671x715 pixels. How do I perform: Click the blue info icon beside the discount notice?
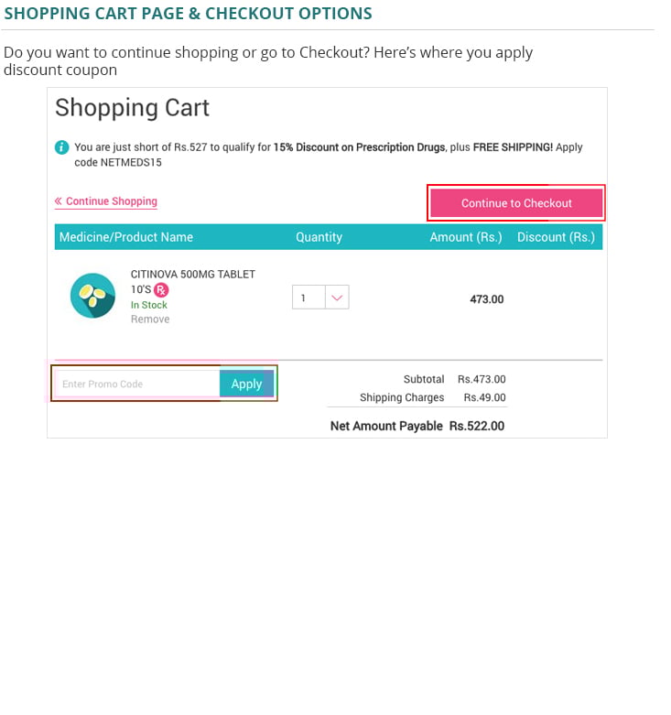coord(61,147)
